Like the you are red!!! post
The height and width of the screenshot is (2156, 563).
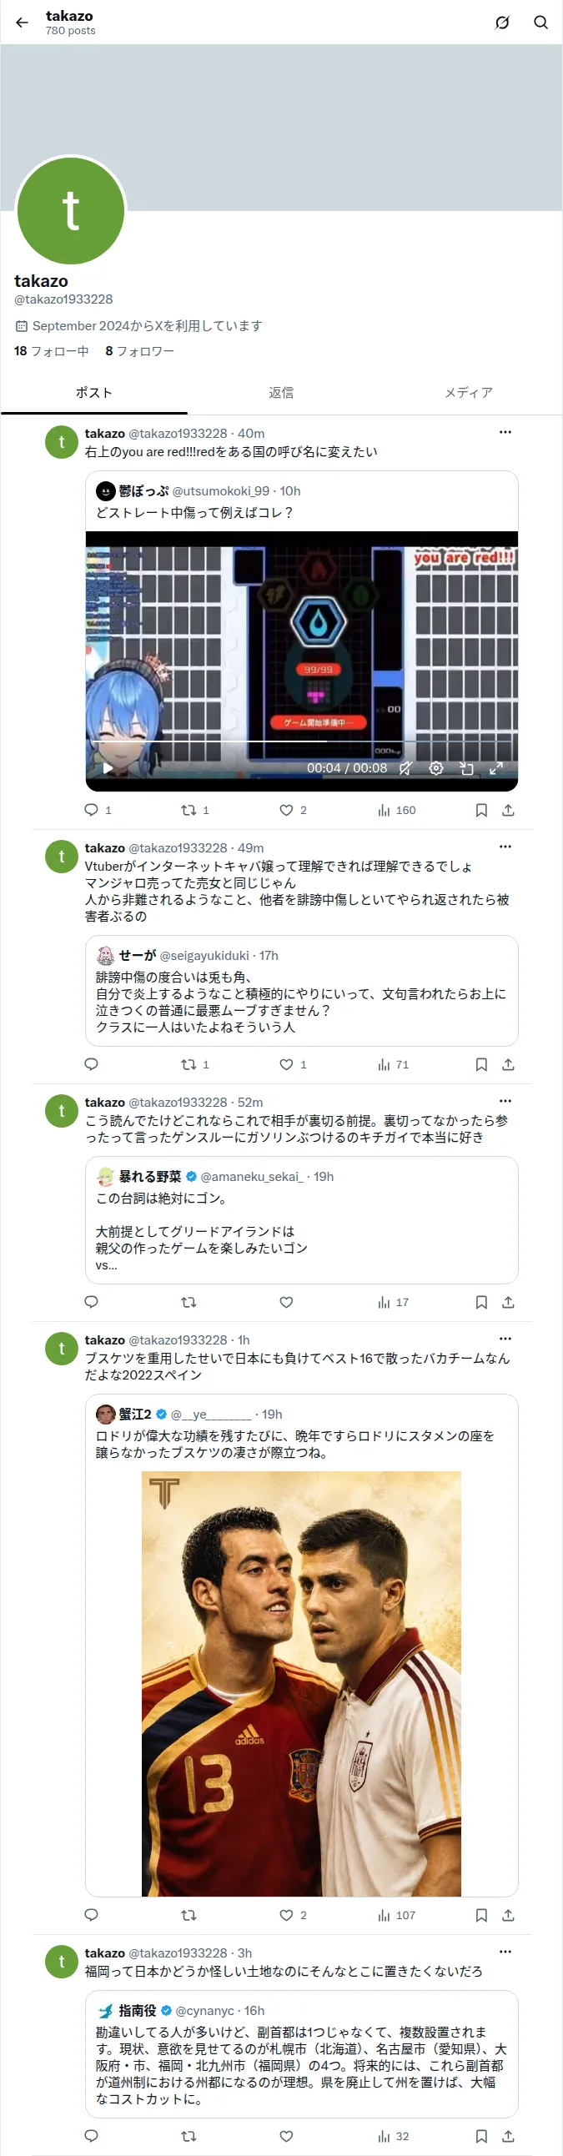pyautogui.click(x=286, y=810)
